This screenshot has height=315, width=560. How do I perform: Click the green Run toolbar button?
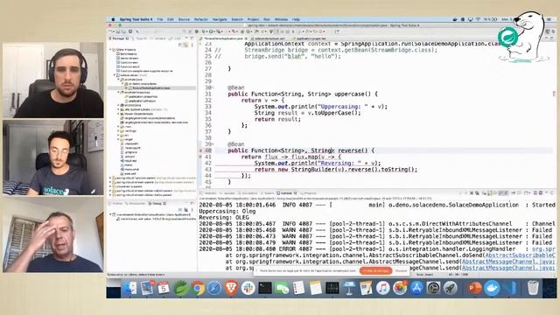click(x=212, y=31)
